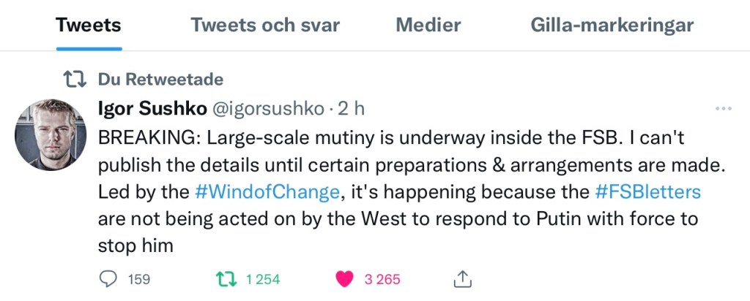
Task: View the 1 254 retweets count
Action: 263,279
